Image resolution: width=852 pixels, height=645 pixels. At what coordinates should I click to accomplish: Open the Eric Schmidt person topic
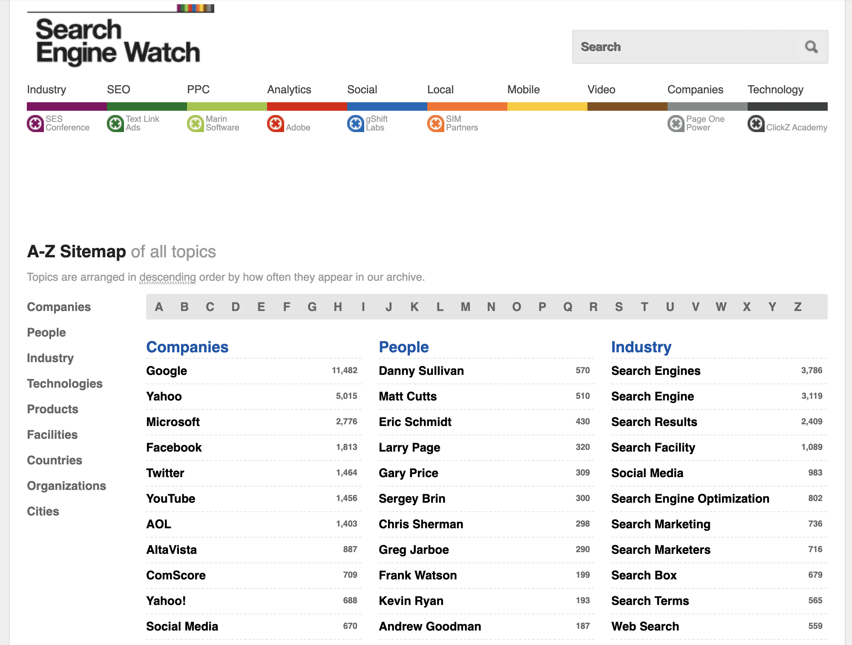tap(415, 422)
